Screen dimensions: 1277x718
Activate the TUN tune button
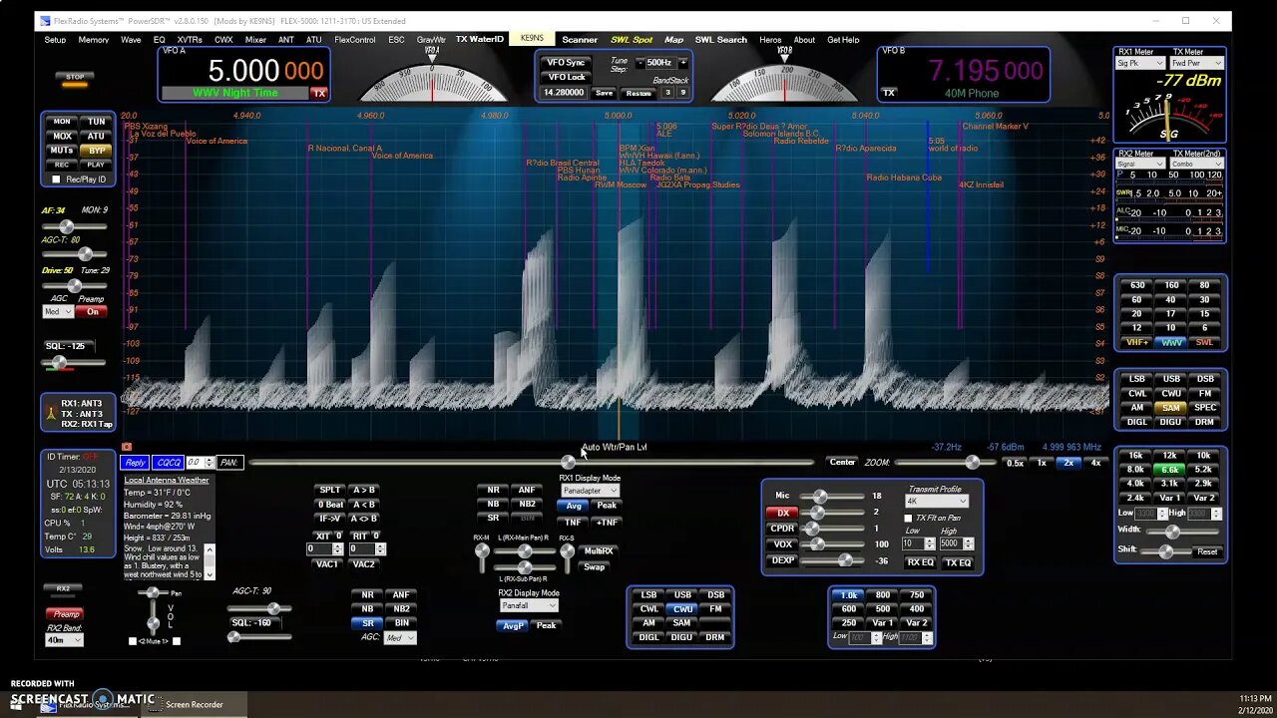pos(96,122)
